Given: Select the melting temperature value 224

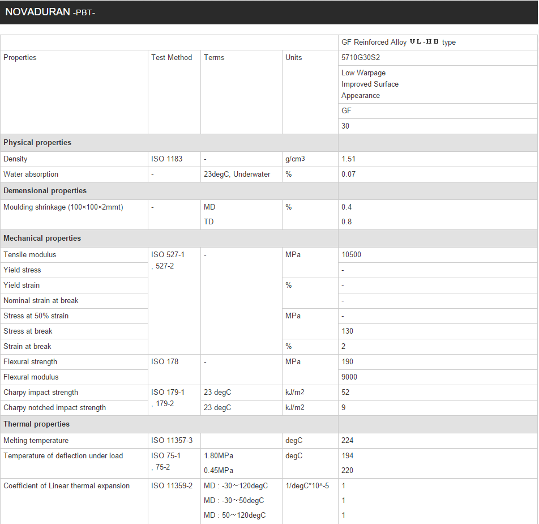Looking at the screenshot, I should pyautogui.click(x=347, y=441).
